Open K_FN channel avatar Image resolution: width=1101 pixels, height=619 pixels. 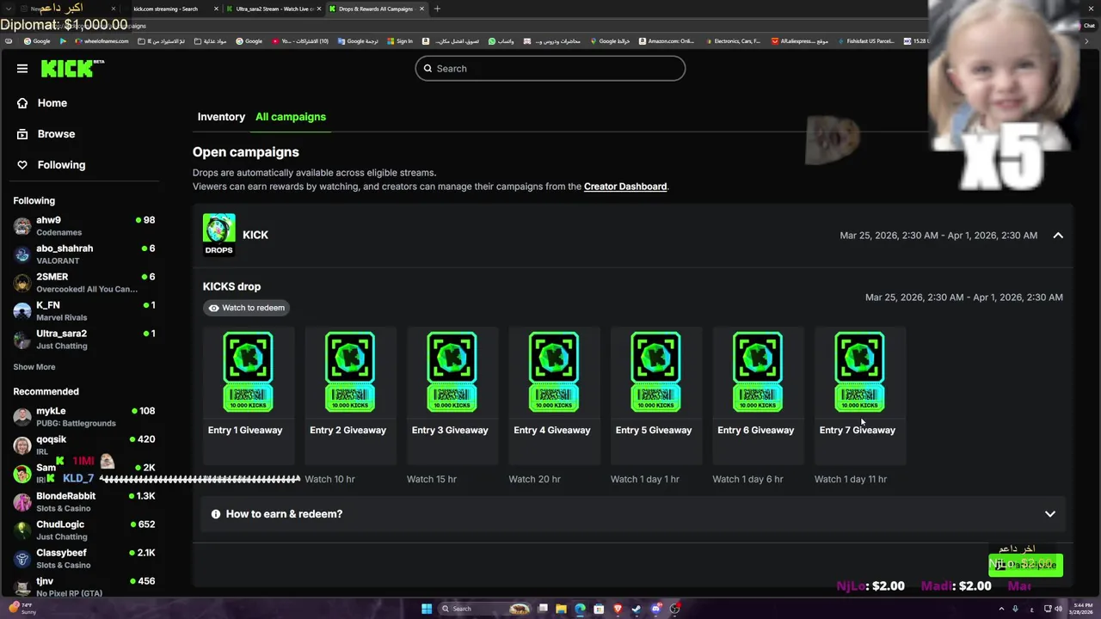(22, 311)
